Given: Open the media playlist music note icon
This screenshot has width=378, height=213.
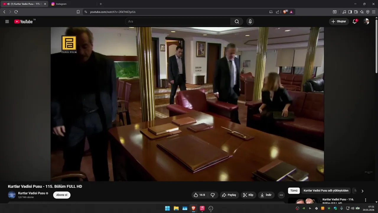Looking at the screenshot, I should tap(344, 12).
